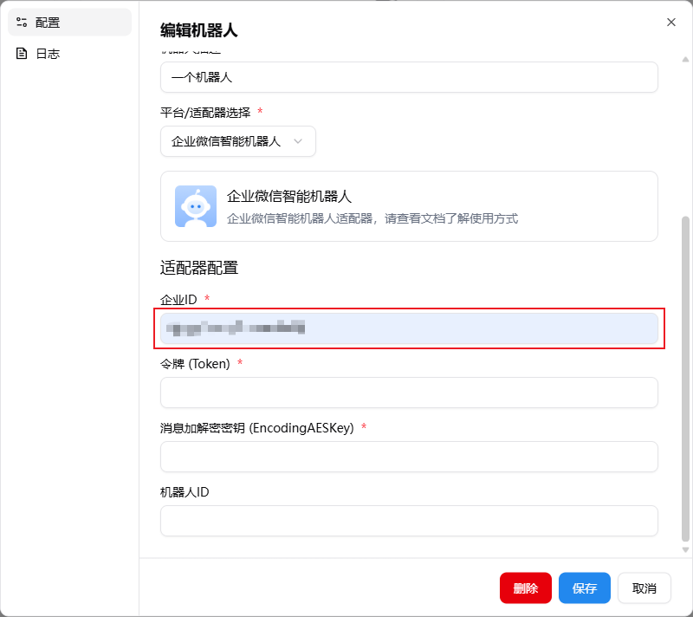Click the blue 保存 button
Viewport: 693px width, 617px height.
584,588
